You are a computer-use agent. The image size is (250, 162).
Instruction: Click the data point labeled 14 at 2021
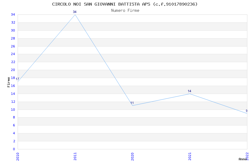(x=190, y=94)
